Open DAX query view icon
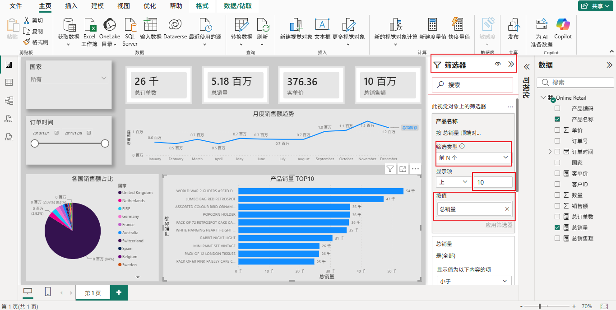 point(9,118)
